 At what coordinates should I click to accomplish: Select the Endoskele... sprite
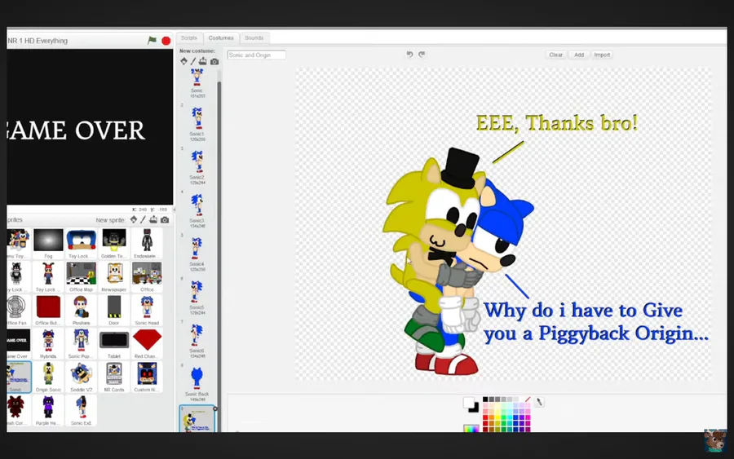[147, 243]
